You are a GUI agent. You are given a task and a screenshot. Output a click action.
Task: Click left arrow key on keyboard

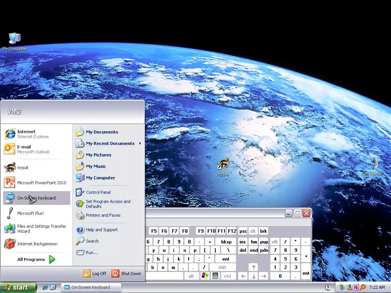(x=243, y=276)
